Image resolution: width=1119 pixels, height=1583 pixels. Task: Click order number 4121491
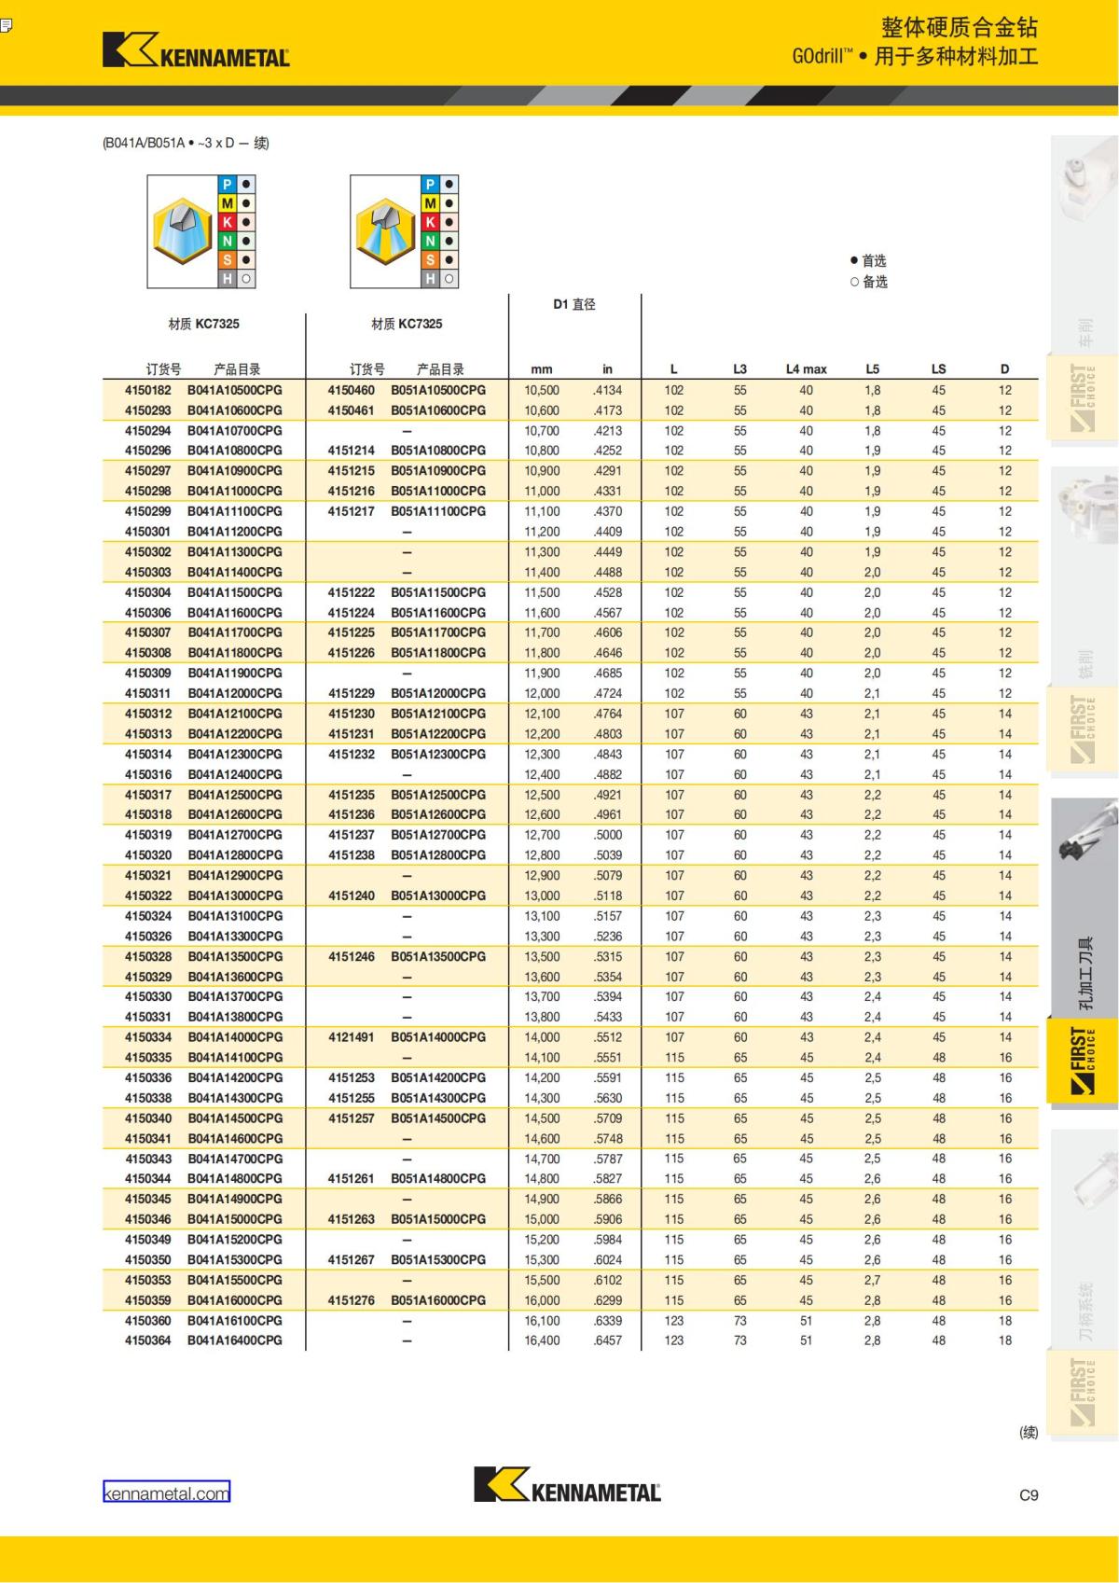point(351,1037)
